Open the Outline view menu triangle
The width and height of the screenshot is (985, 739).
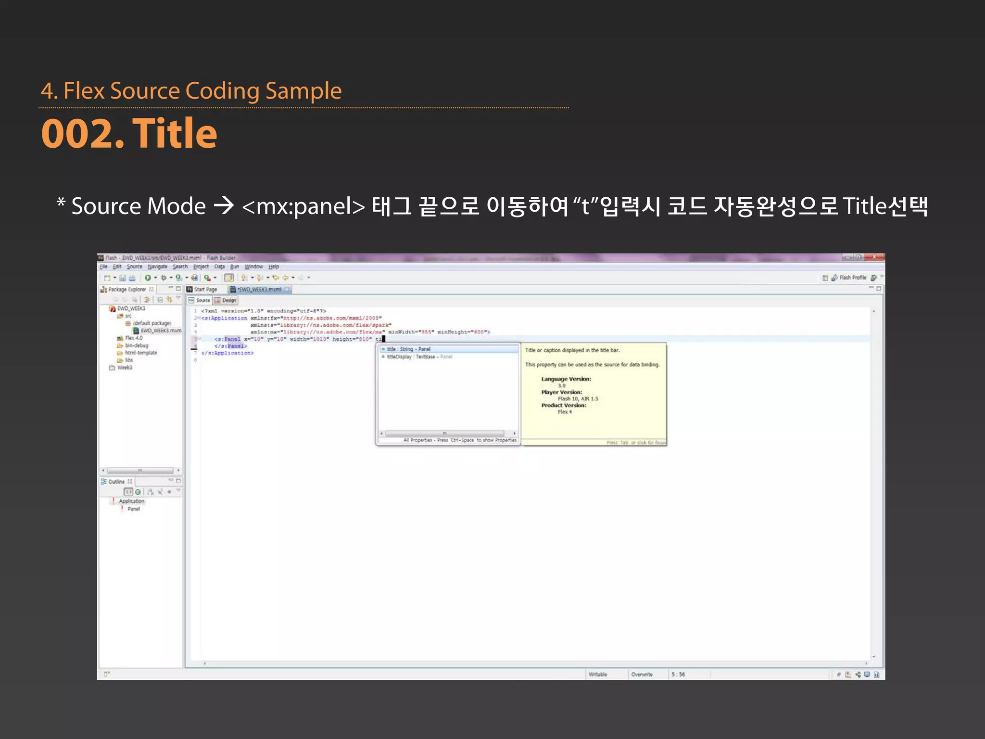(x=178, y=490)
